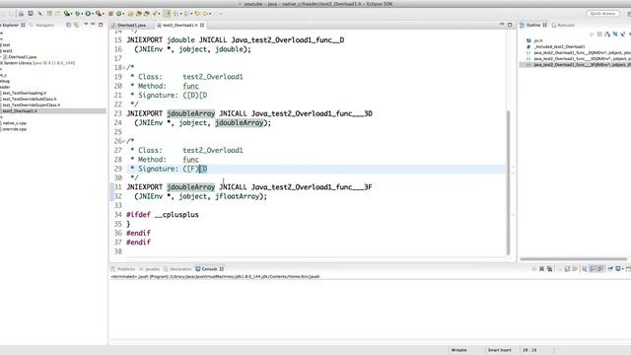Select test2_Overload1.h in the explorer tree
Image resolution: width=631 pixels, height=355 pixels.
20,111
